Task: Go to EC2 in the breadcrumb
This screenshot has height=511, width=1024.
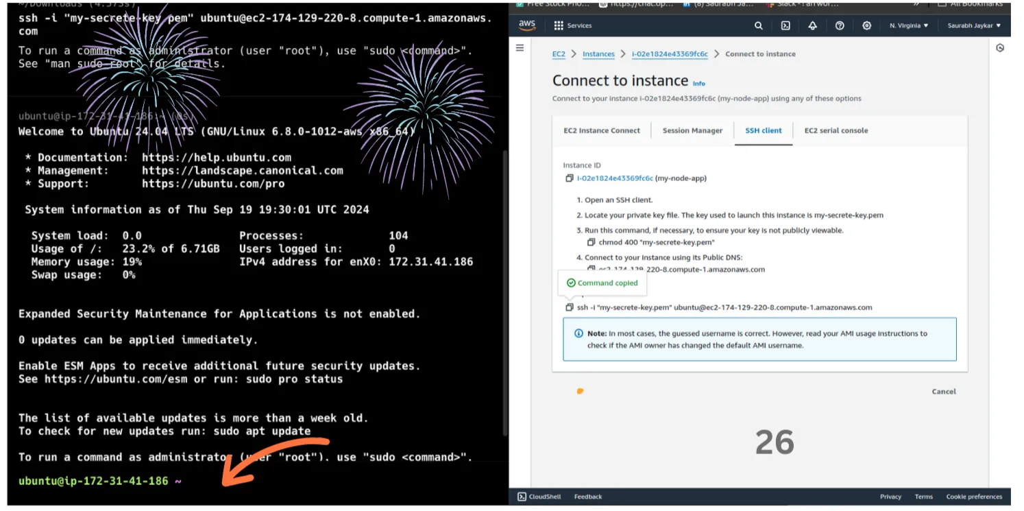Action: coord(559,54)
